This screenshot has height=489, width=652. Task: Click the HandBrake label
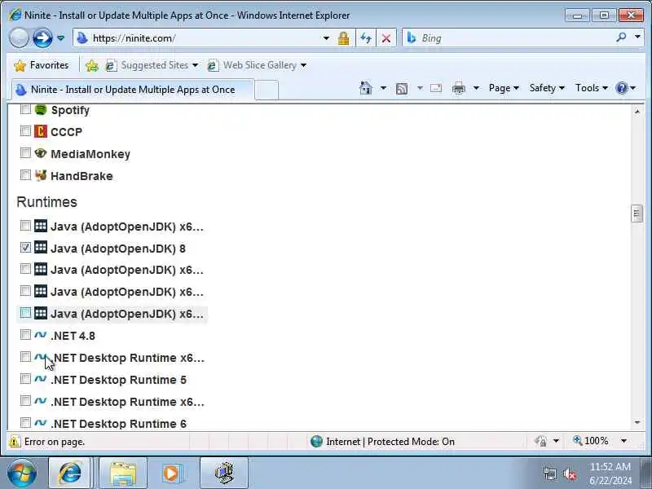coord(81,176)
